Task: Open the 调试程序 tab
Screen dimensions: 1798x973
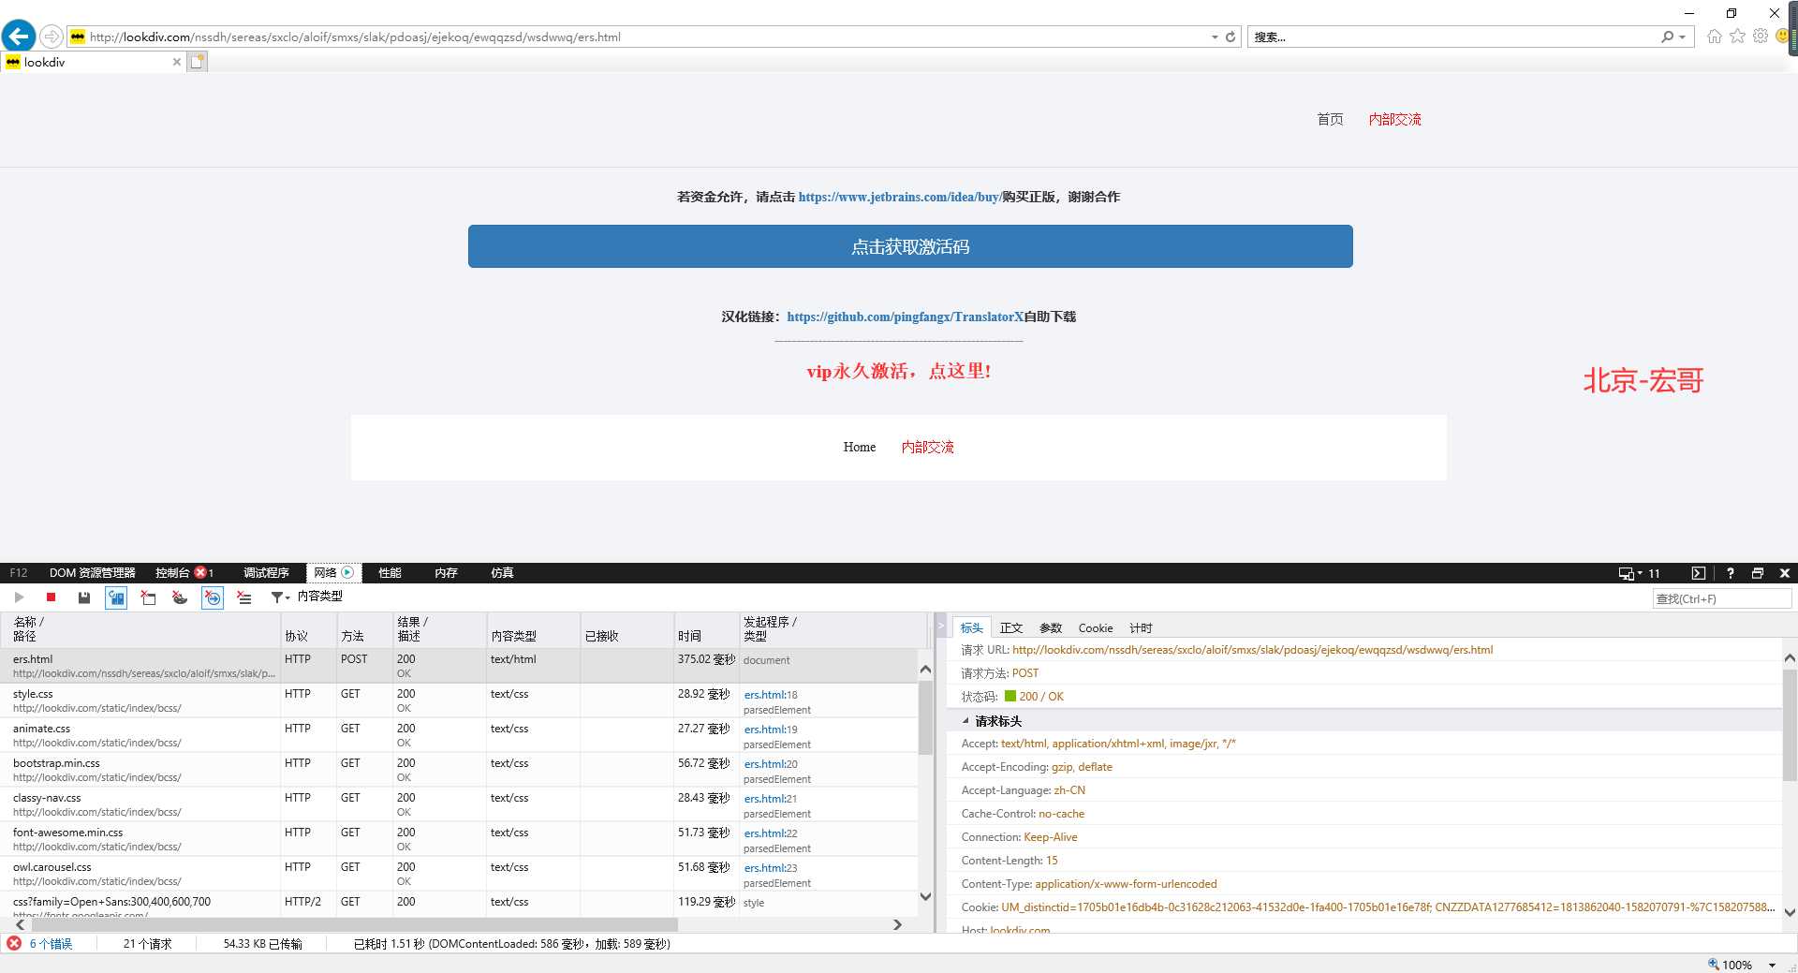Action: (x=266, y=573)
